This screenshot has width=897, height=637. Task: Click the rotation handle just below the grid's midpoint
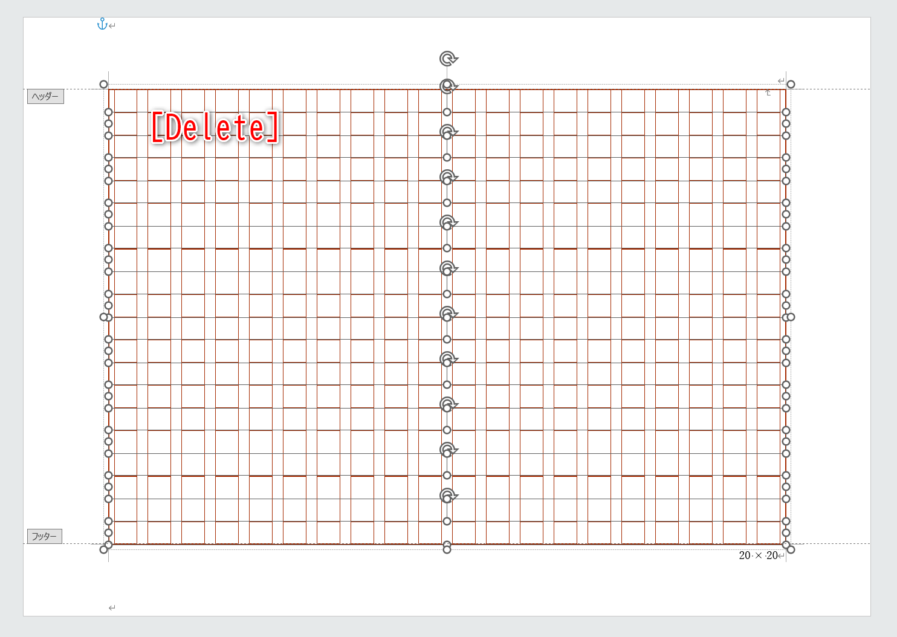447,359
